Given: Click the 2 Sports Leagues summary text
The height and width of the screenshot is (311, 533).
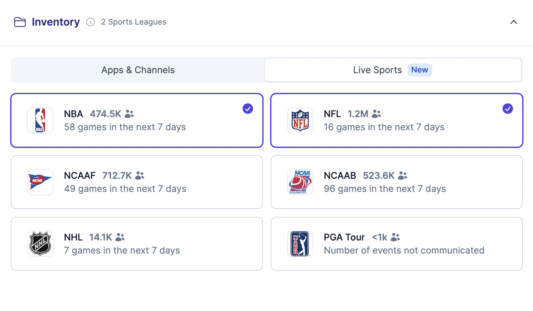Looking at the screenshot, I should coord(133,22).
